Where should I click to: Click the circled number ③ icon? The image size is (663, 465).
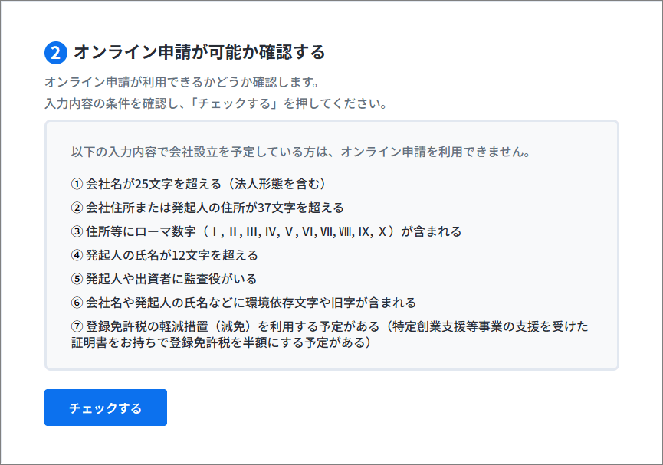point(77,231)
